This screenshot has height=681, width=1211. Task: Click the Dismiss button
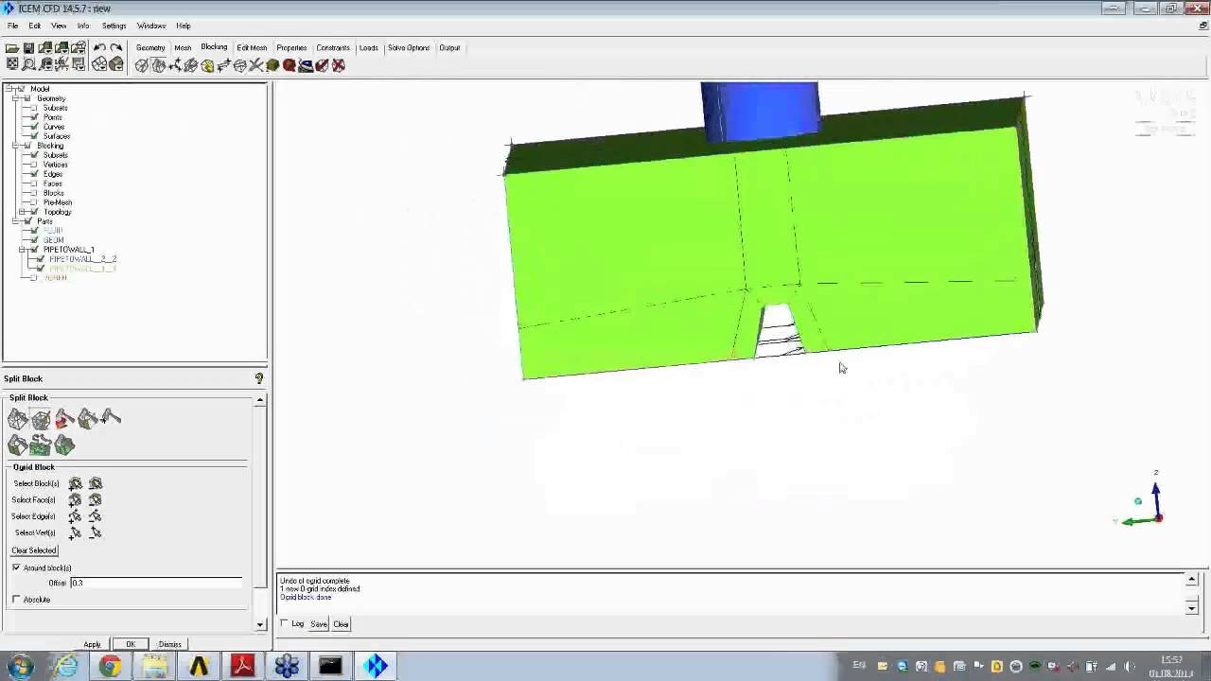169,644
